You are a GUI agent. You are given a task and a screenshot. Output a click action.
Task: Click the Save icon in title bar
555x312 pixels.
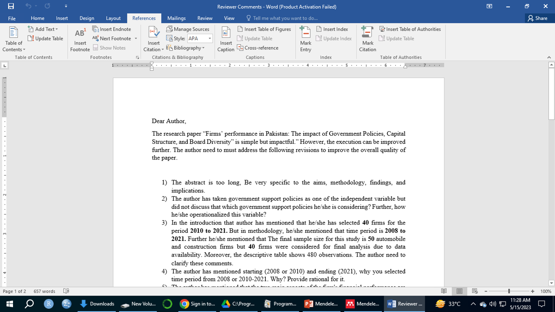(11, 6)
